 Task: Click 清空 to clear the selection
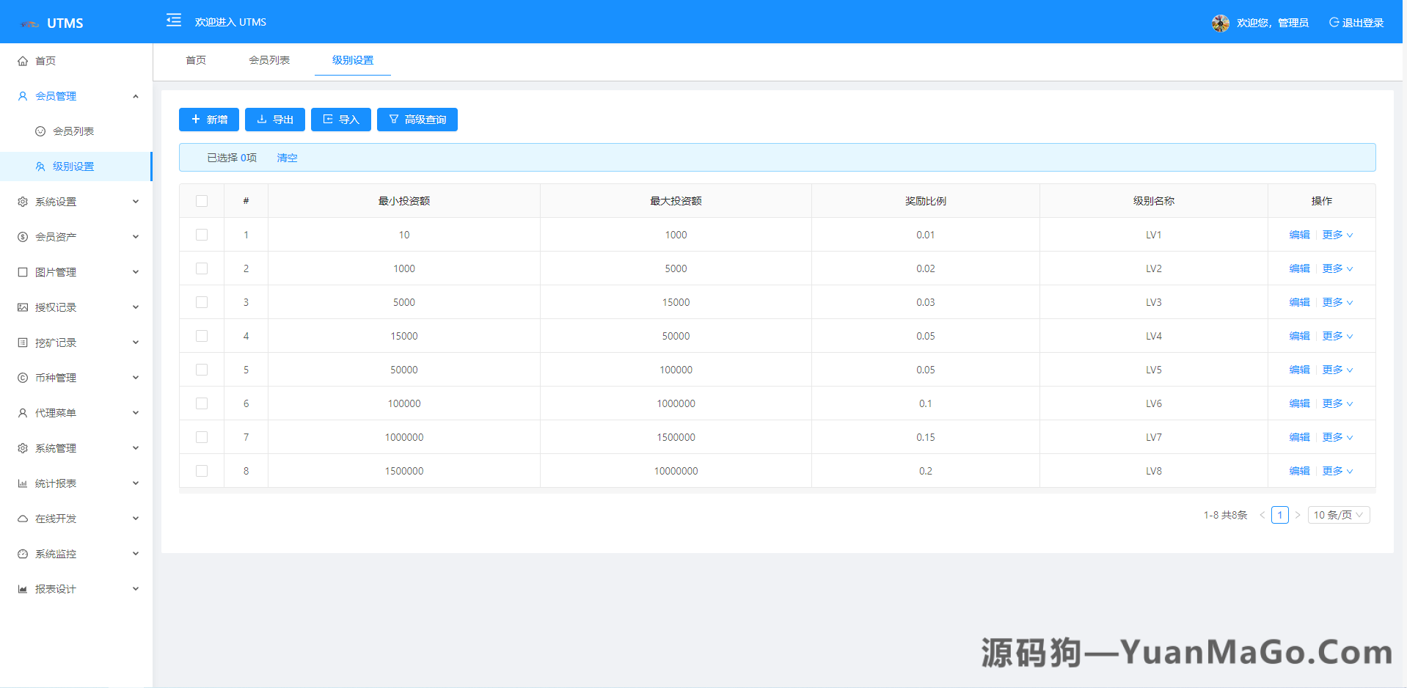287,157
